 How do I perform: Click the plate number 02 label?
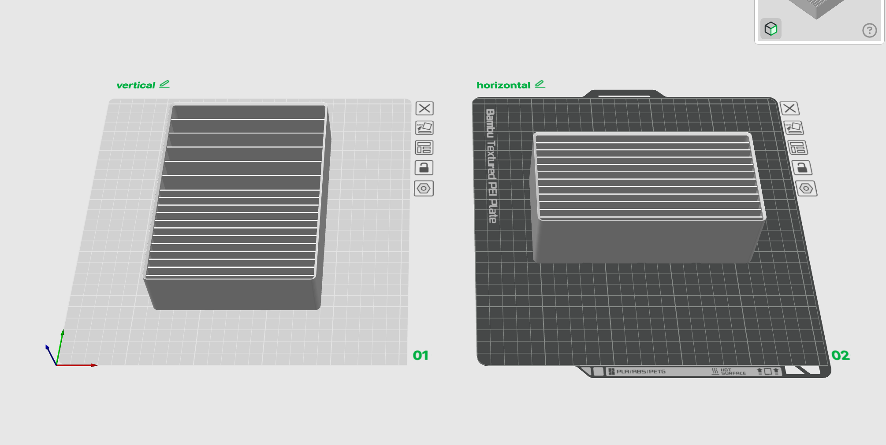point(840,356)
